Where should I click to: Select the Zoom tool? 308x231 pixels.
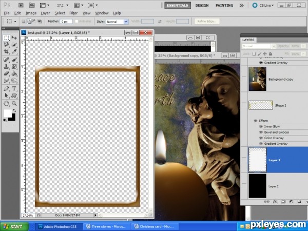[14, 103]
